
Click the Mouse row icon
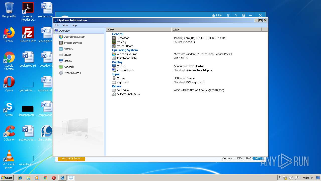(x=114, y=78)
